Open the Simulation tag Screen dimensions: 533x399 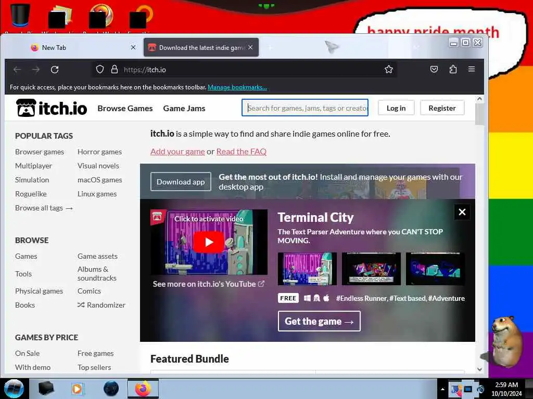pyautogui.click(x=32, y=180)
